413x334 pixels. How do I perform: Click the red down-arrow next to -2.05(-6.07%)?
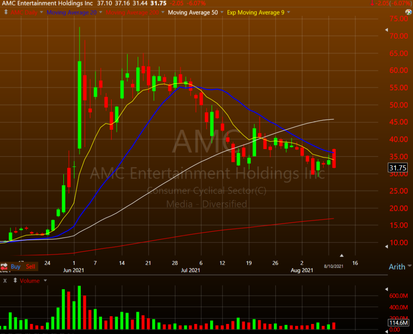point(372,3)
